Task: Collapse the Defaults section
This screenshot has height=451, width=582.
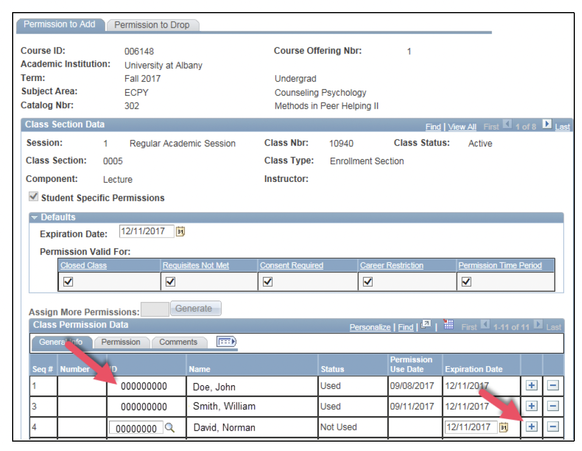Action: [x=36, y=217]
